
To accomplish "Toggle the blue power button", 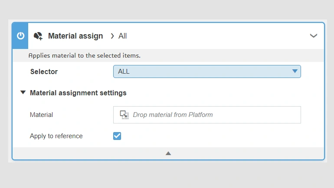I will 20,36.
